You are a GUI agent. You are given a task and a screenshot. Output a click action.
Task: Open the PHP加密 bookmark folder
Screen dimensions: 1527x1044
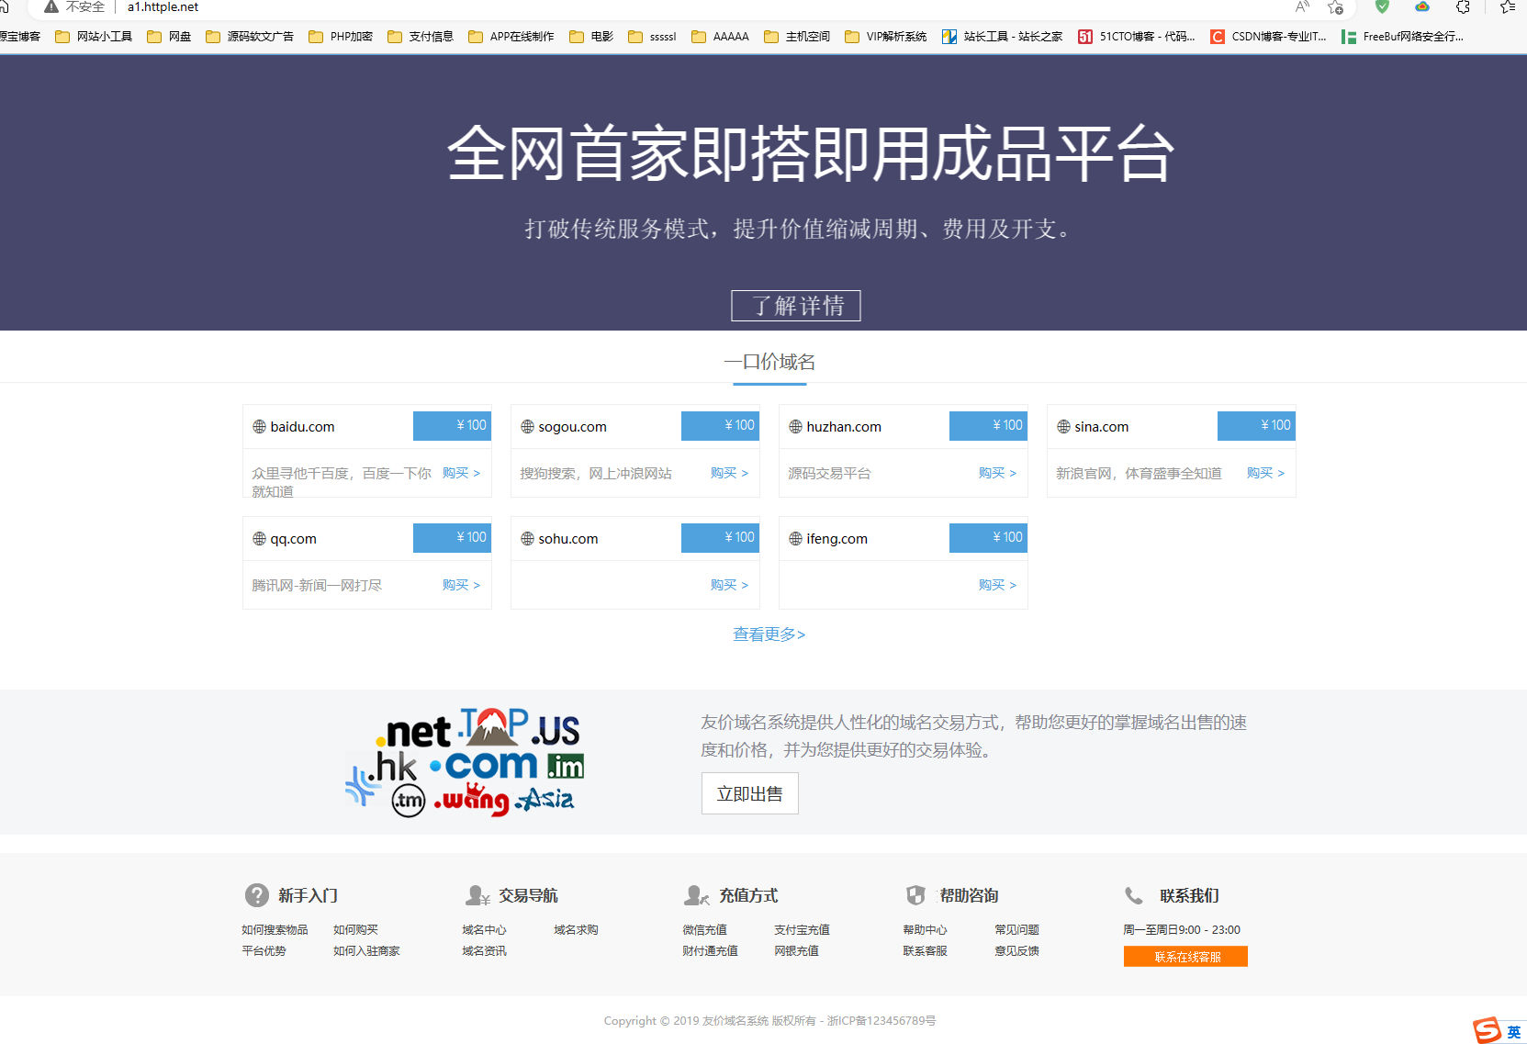coord(341,37)
